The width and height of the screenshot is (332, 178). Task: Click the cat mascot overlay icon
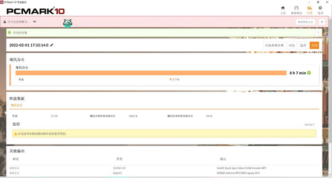[x=68, y=23]
